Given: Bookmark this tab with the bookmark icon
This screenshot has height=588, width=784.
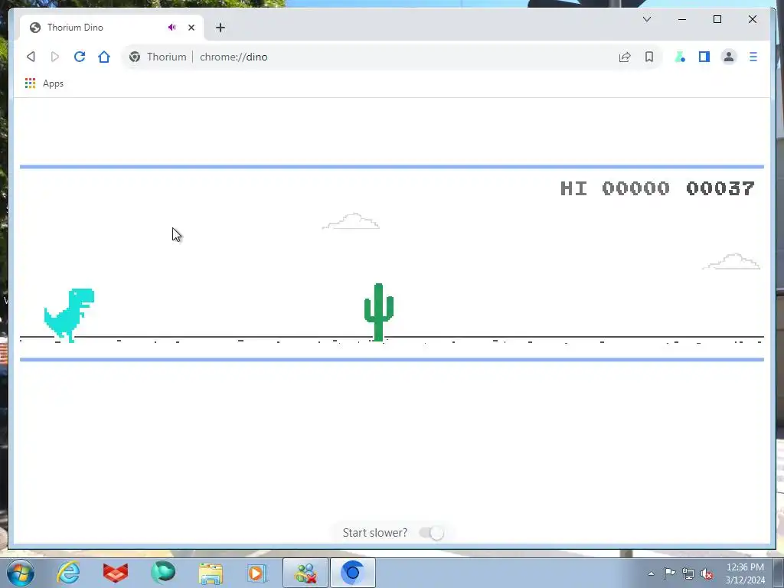Looking at the screenshot, I should coord(649,57).
